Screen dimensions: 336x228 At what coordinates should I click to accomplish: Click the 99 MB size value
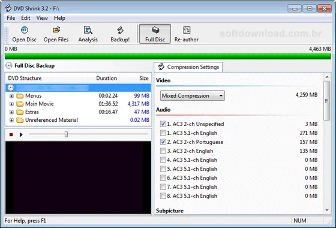(142, 95)
